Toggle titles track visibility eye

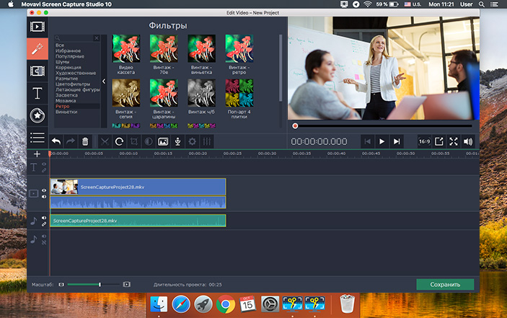click(44, 164)
